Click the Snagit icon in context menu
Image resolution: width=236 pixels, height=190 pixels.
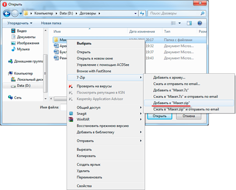pos(71,113)
